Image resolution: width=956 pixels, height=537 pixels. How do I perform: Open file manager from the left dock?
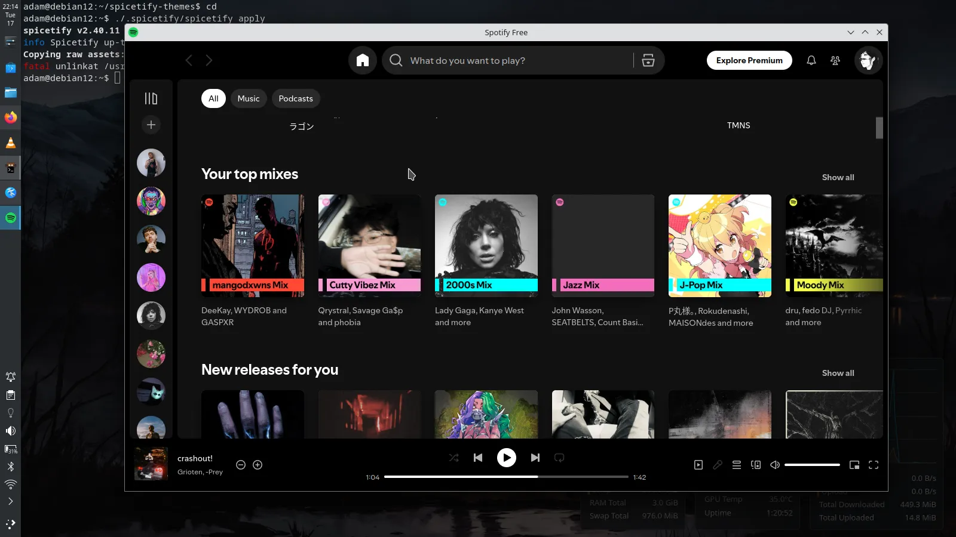click(x=11, y=92)
